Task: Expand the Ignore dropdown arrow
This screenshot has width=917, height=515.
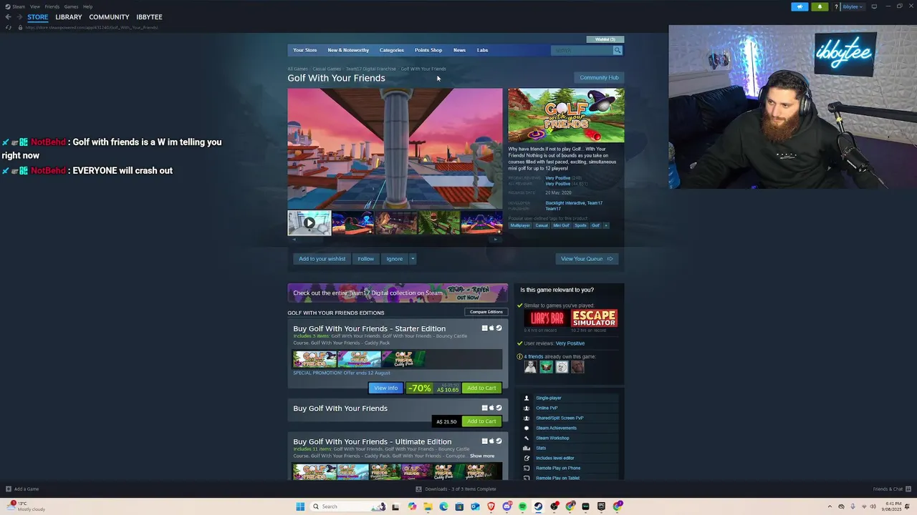Action: (413, 259)
